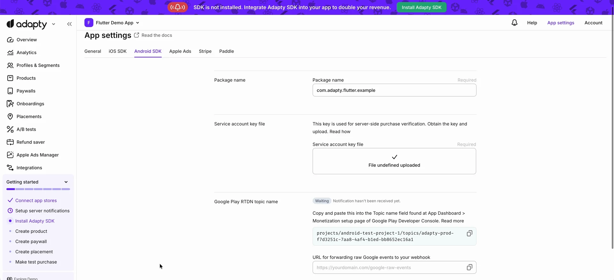Image resolution: width=614 pixels, height=280 pixels.
Task: Go to Analytics in sidebar
Action: tap(26, 52)
